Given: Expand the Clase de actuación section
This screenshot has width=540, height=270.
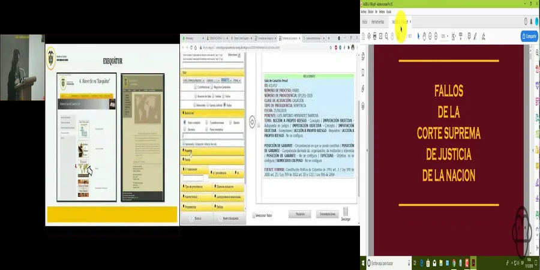Looking at the screenshot, I should click(229, 187).
